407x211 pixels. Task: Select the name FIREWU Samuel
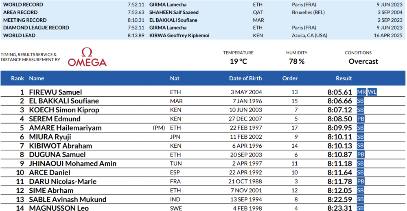click(55, 92)
